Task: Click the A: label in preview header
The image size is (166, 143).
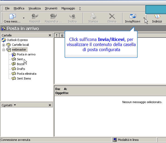Action: (x=65, y=89)
